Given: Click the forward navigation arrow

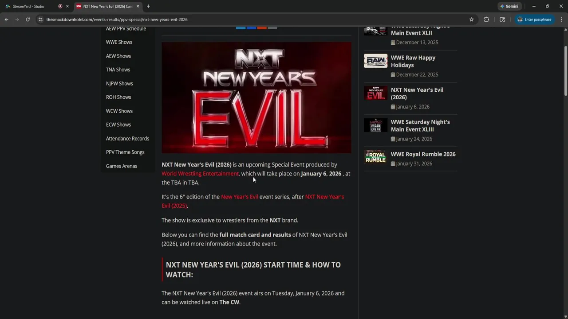Looking at the screenshot, I should (17, 19).
